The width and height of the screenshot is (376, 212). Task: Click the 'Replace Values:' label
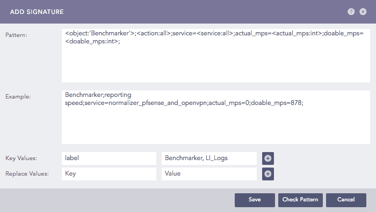(27, 174)
